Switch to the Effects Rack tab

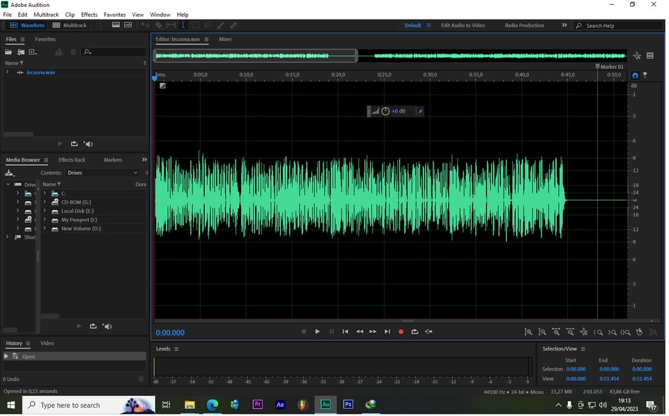tap(72, 160)
